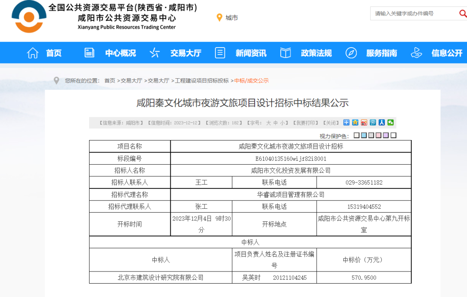The image size is (467, 297).
Task: Click winning price 570.9500
Action: tap(364, 278)
